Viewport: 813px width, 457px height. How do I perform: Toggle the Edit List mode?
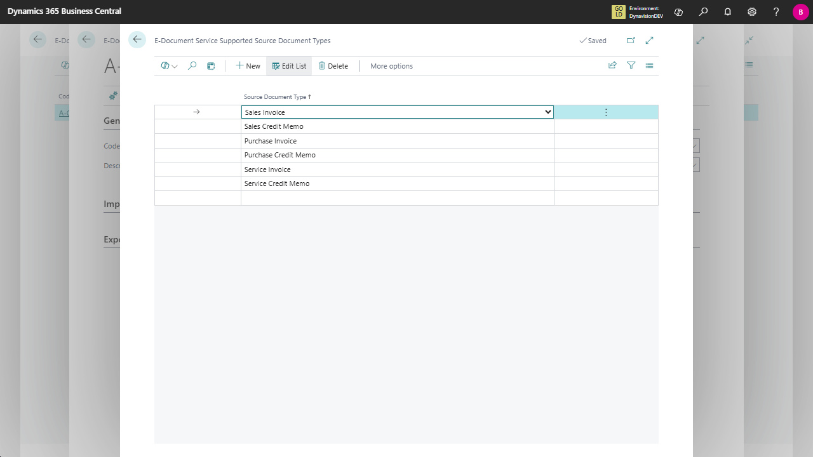[289, 66]
